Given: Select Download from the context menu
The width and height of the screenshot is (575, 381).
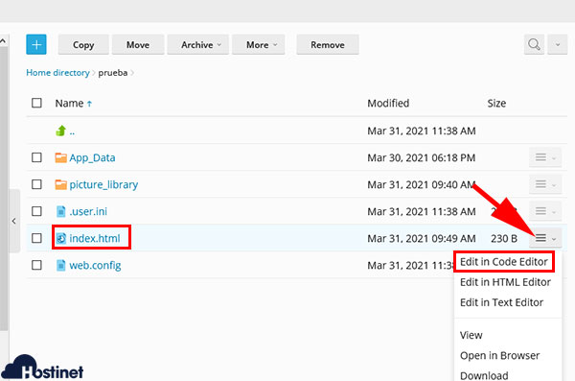Looking at the screenshot, I should coord(484,375).
